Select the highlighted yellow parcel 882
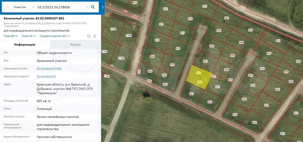This screenshot has width=303, height=142. tap(199, 77)
